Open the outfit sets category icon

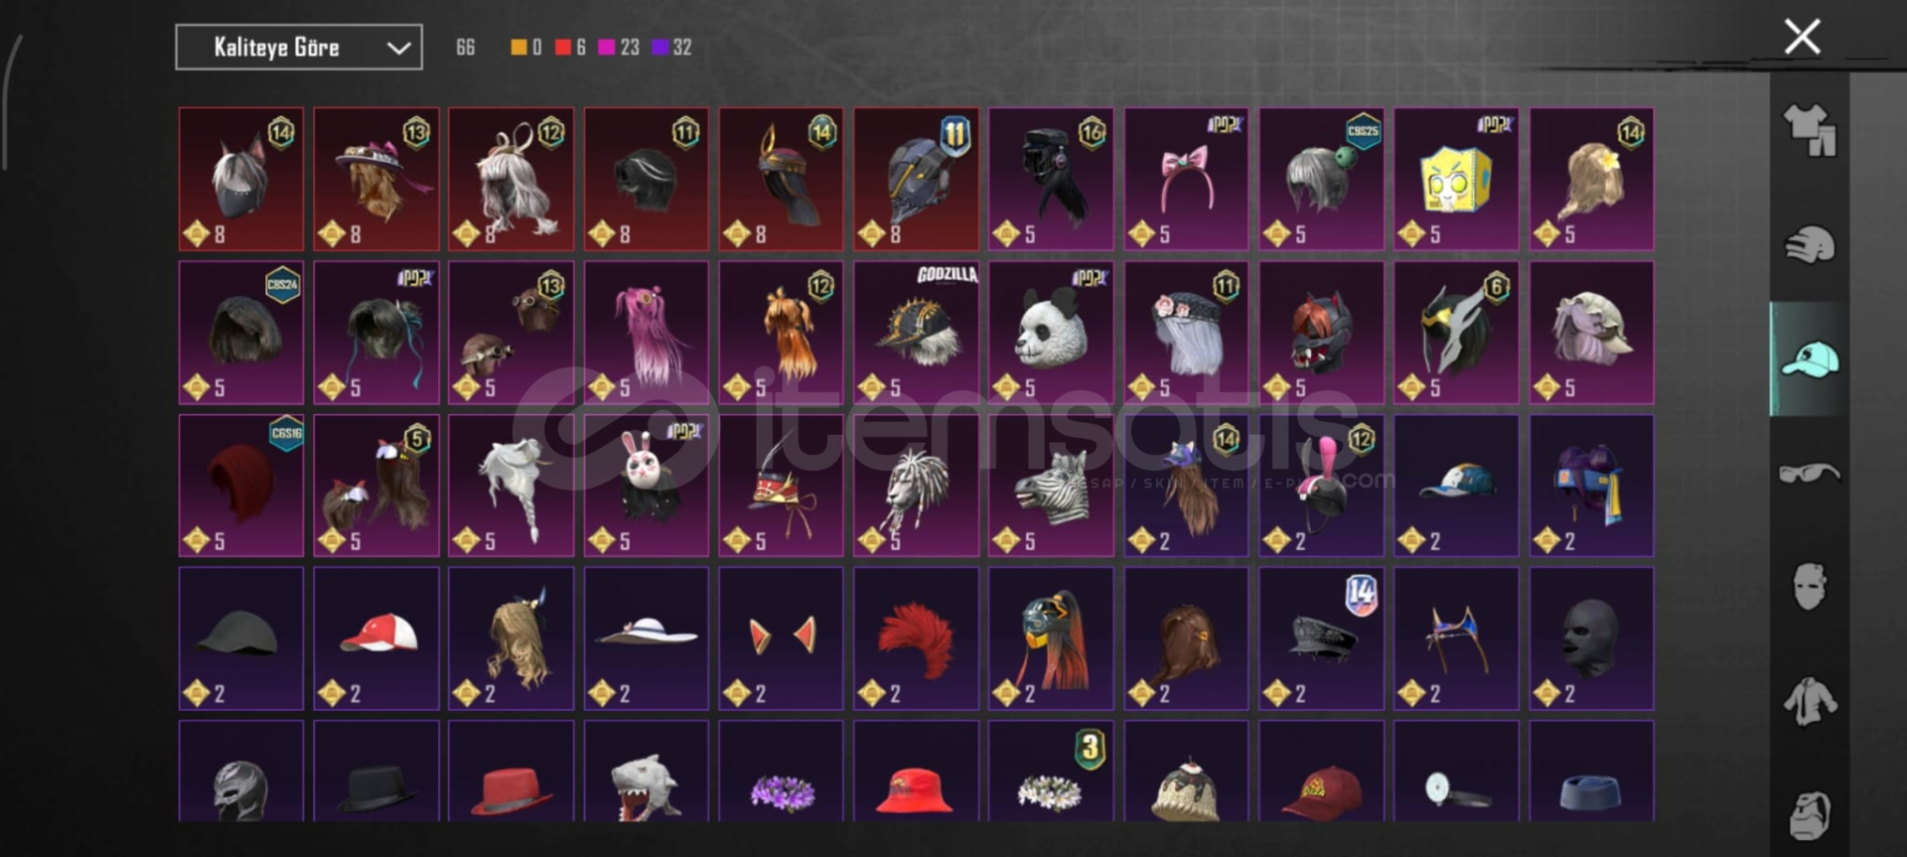[x=1810, y=131]
